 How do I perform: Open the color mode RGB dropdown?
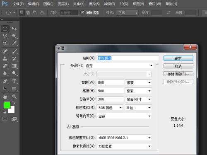tap(110, 108)
